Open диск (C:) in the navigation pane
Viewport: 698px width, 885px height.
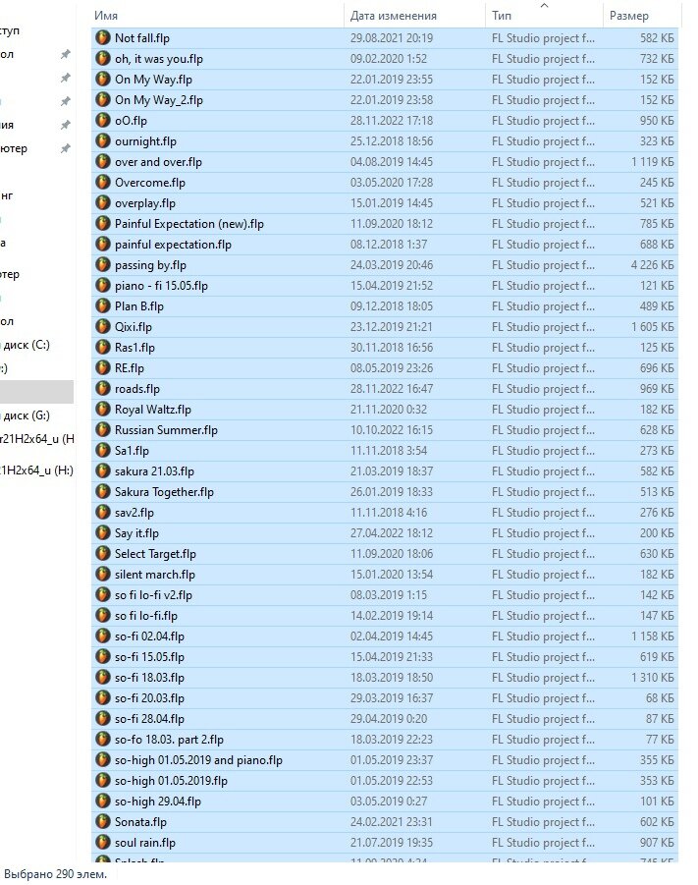26,345
